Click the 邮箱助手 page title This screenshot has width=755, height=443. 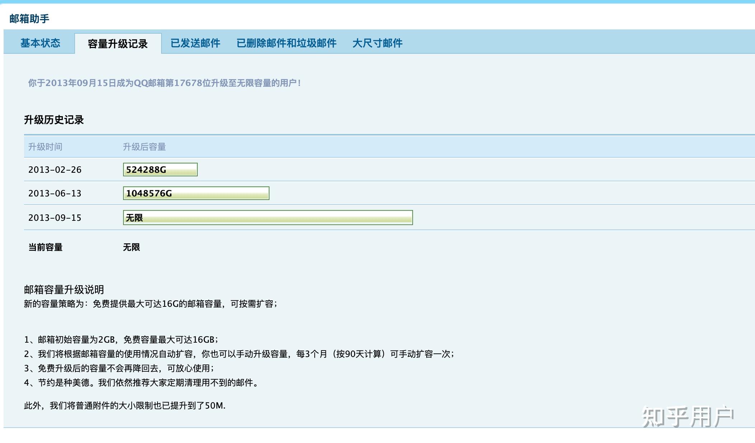click(x=29, y=19)
